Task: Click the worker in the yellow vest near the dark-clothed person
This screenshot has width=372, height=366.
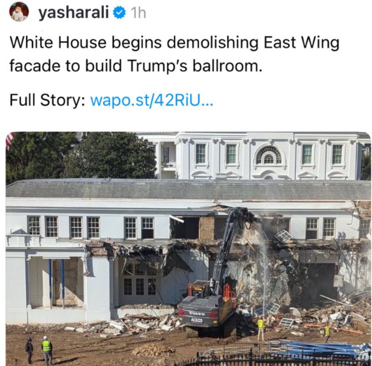Action: [47, 350]
